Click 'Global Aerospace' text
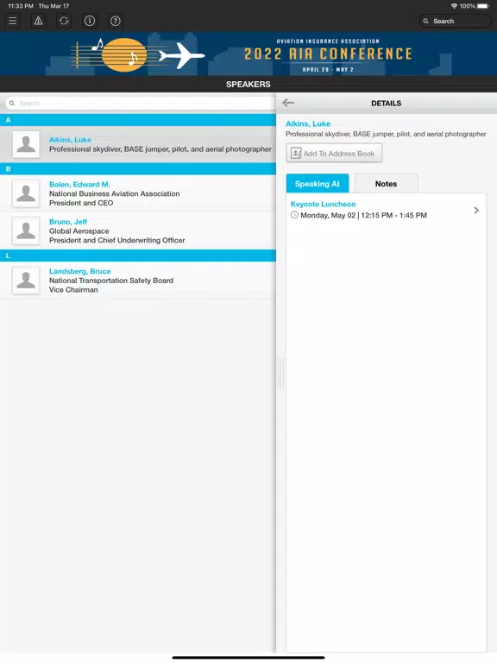Screen dimensions: 497x663 [79, 230]
